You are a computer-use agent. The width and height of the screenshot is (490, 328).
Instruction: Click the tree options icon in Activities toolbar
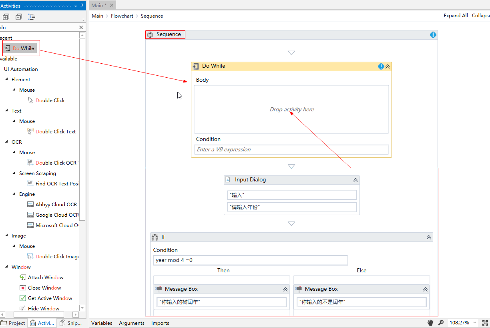coord(31,17)
